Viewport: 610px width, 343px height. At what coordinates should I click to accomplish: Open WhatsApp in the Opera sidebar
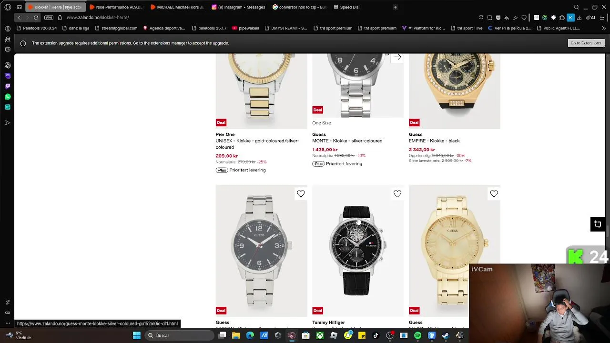(8, 97)
